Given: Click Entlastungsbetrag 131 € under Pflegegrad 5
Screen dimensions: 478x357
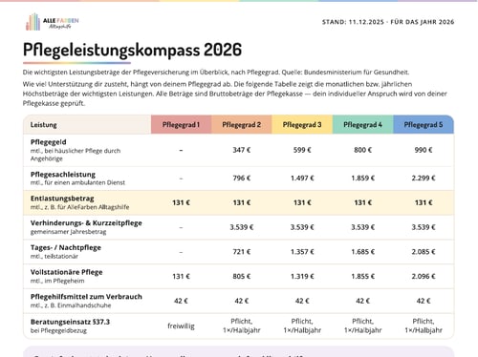Looking at the screenshot, I should tap(424, 202).
